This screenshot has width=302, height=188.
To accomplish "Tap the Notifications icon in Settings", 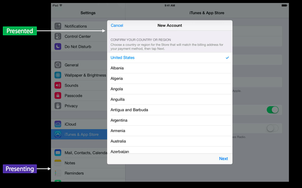I will [58, 26].
